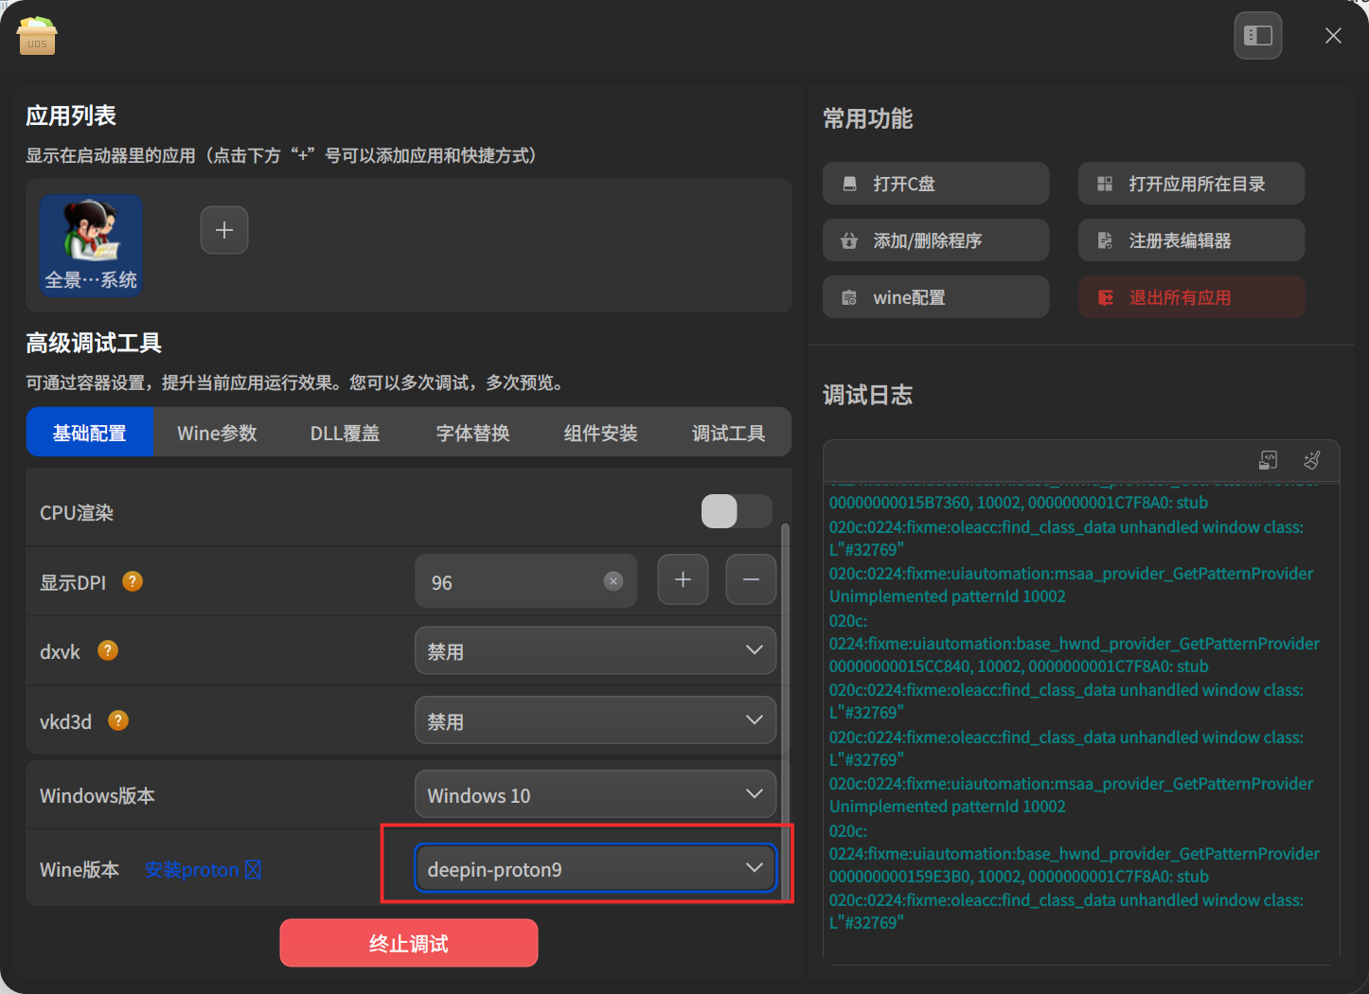
Task: Clear the DPI value with the x icon
Action: (613, 581)
